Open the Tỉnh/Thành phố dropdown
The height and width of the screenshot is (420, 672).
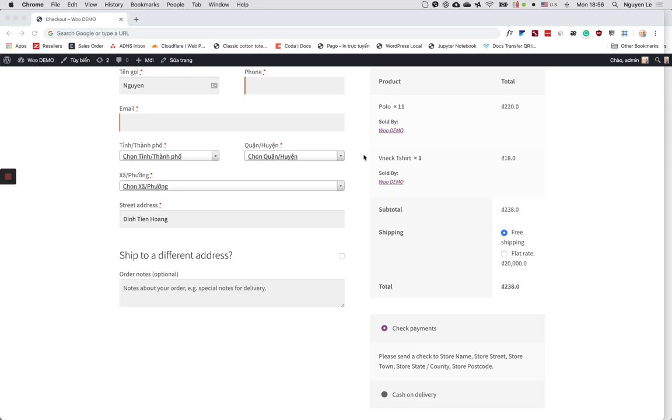[x=169, y=156]
